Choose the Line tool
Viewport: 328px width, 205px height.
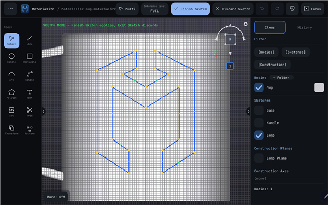tap(30, 40)
